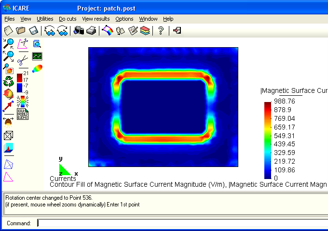328x231 pixels.
Task: Click the exit door arrow icon
Action: (177, 30)
